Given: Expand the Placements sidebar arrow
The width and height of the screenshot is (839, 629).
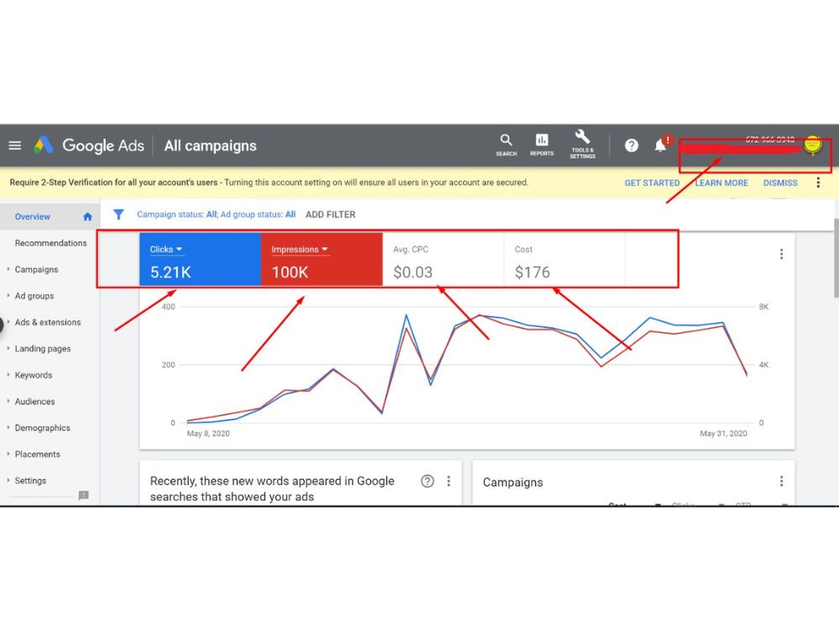Looking at the screenshot, I should [8, 454].
